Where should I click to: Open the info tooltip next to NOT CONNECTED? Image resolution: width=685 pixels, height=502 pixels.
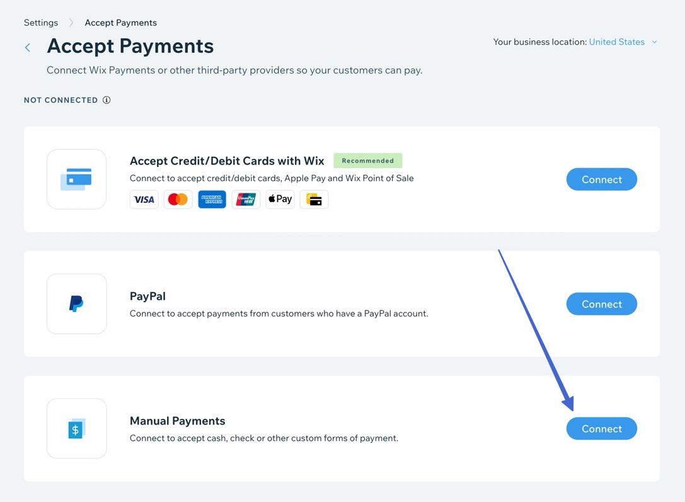(x=106, y=100)
